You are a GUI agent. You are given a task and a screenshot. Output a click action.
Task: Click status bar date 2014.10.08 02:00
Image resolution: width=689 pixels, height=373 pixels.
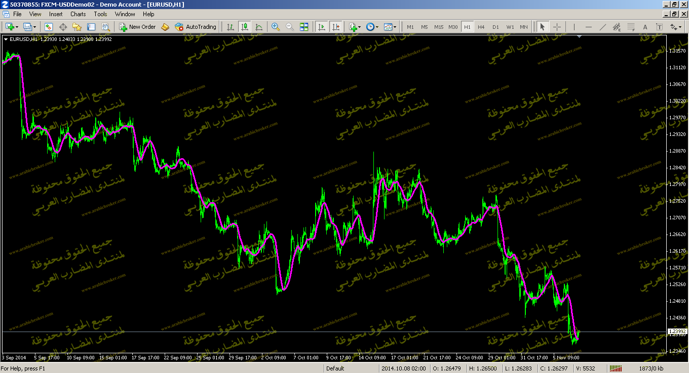click(x=403, y=368)
